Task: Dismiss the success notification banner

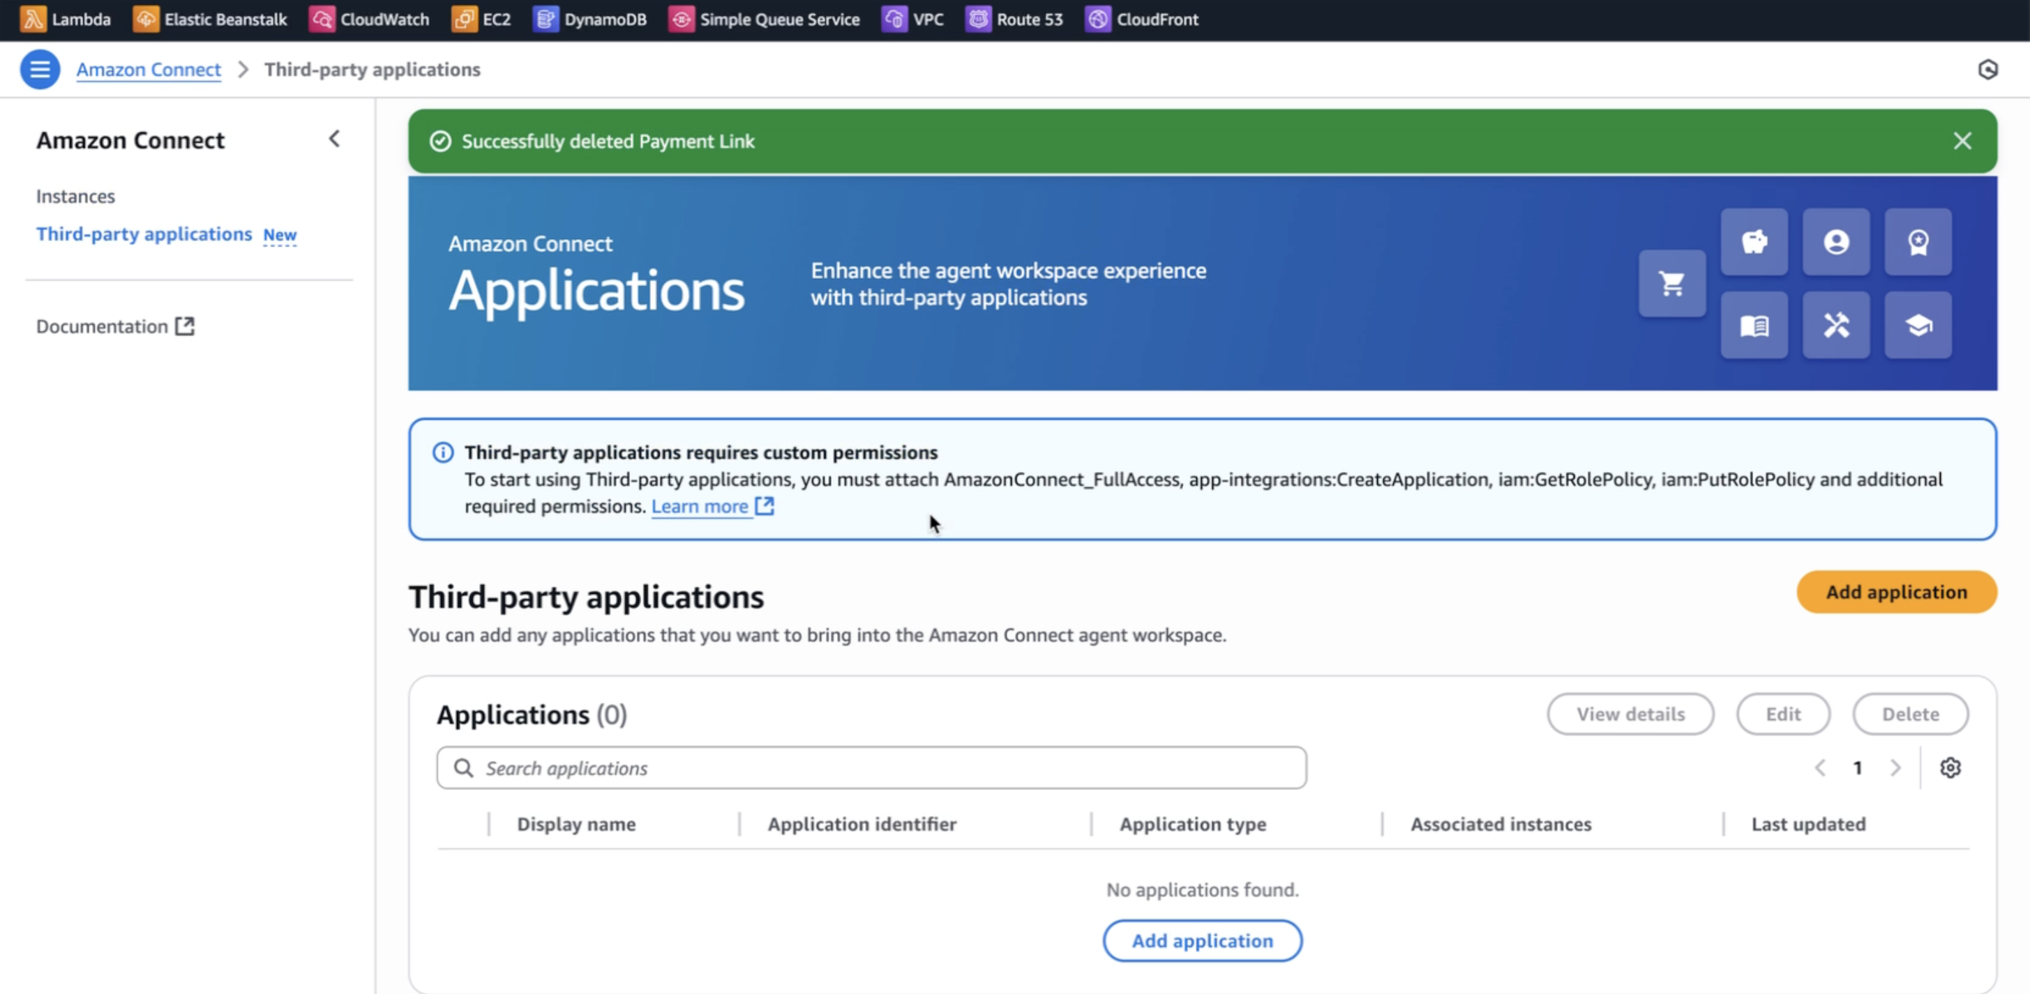Action: (1962, 141)
